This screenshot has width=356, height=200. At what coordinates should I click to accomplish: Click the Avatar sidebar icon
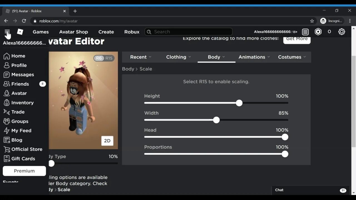7,93
